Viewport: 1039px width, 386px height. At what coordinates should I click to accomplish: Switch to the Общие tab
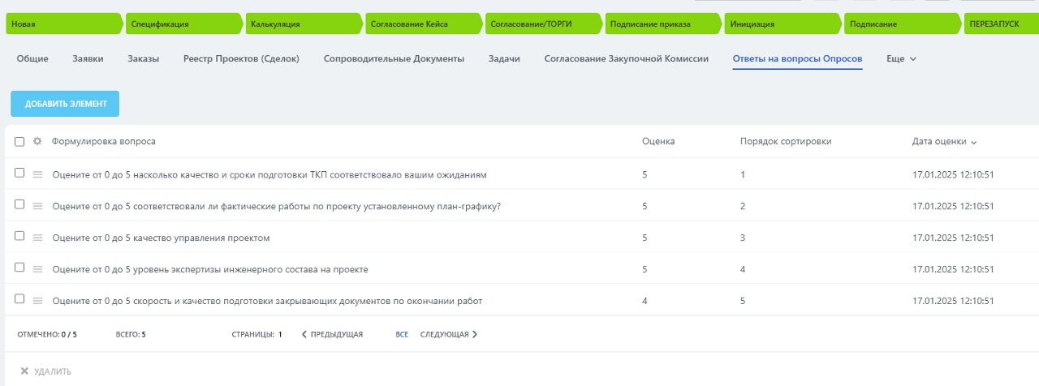(32, 59)
